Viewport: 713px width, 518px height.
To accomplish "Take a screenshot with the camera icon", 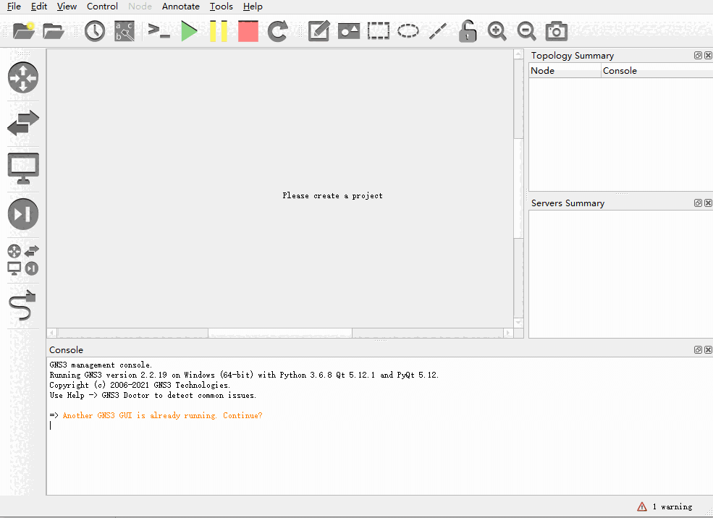I will click(x=555, y=30).
